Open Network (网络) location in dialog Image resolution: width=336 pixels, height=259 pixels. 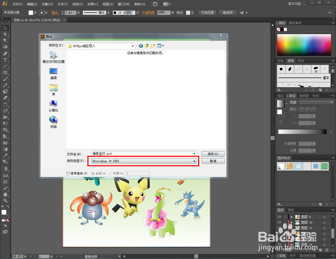coord(53,122)
